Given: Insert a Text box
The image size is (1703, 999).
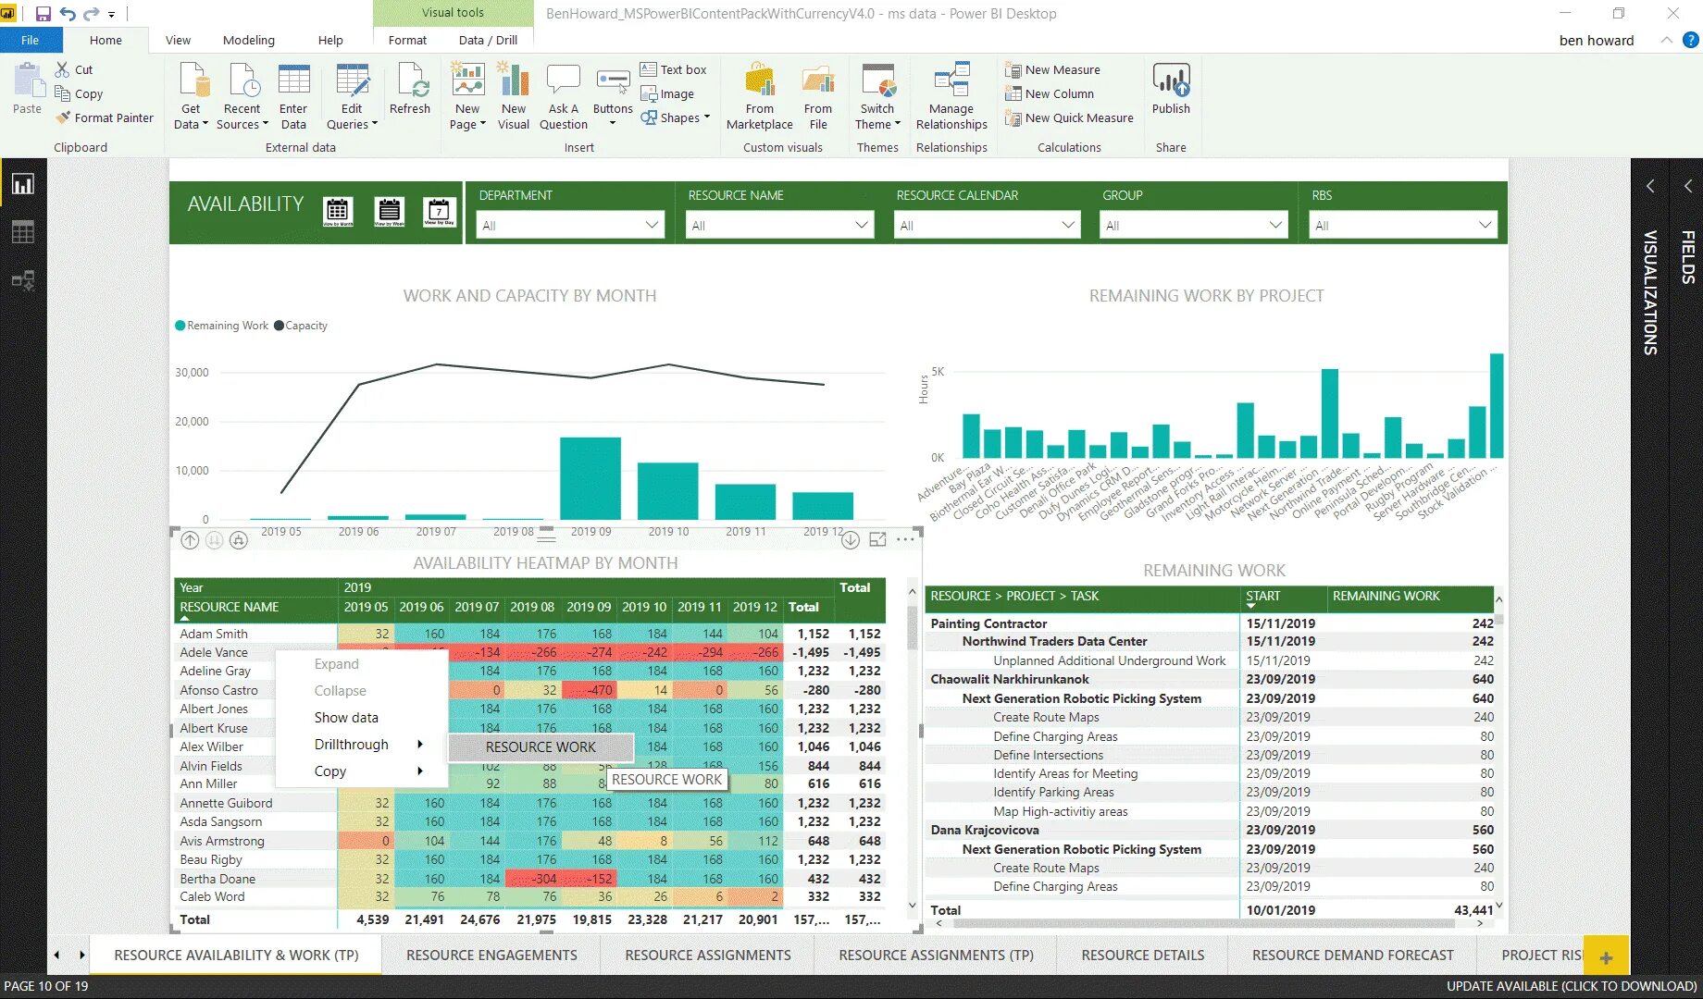Looking at the screenshot, I should pos(673,69).
